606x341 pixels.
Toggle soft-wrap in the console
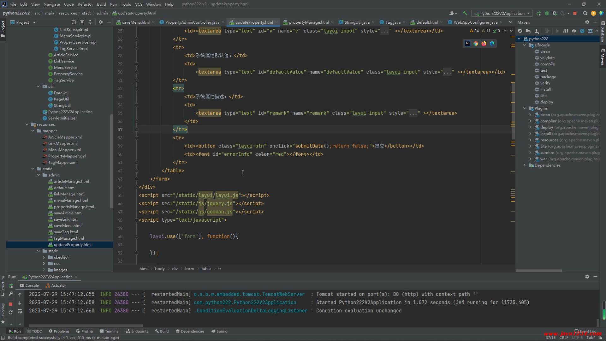tap(20, 312)
